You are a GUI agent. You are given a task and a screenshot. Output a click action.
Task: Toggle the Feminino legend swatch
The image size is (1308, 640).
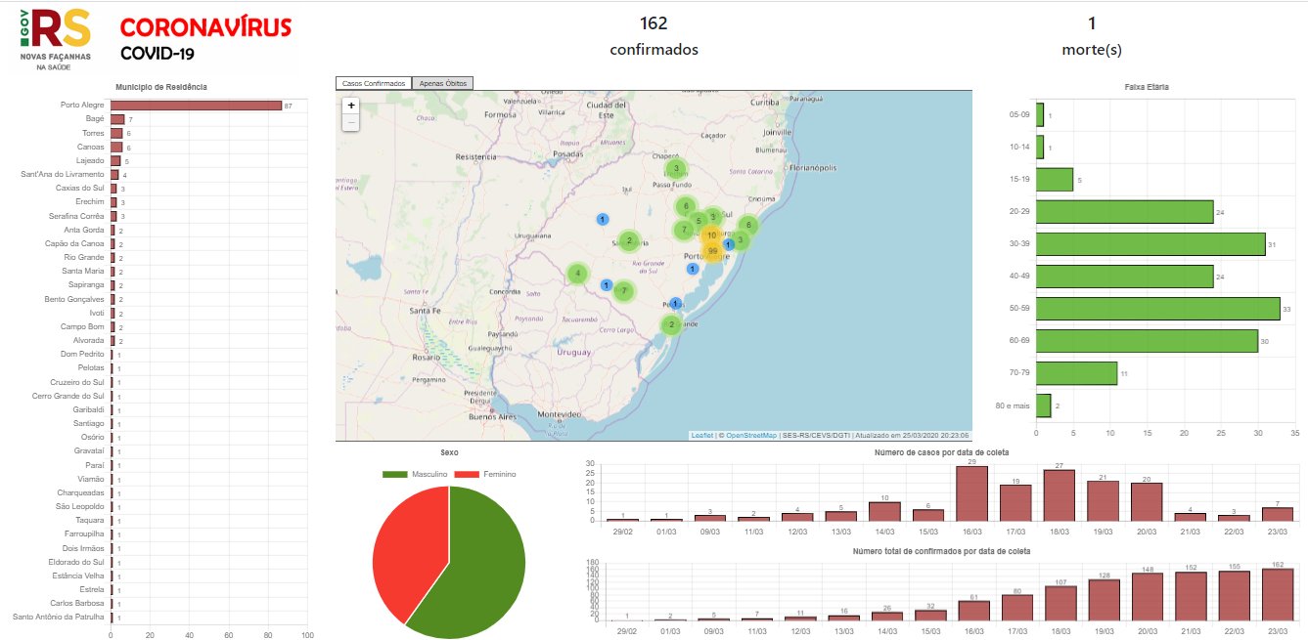click(x=468, y=474)
